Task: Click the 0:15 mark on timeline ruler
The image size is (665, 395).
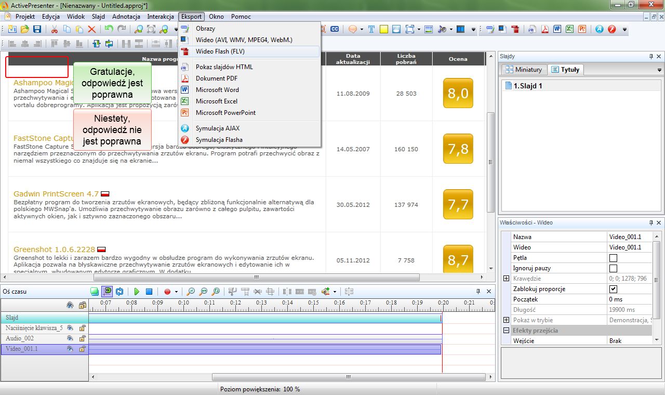Action: (313, 302)
